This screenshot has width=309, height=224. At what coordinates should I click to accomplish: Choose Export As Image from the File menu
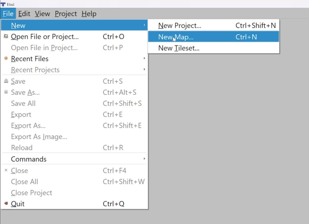pyautogui.click(x=39, y=137)
